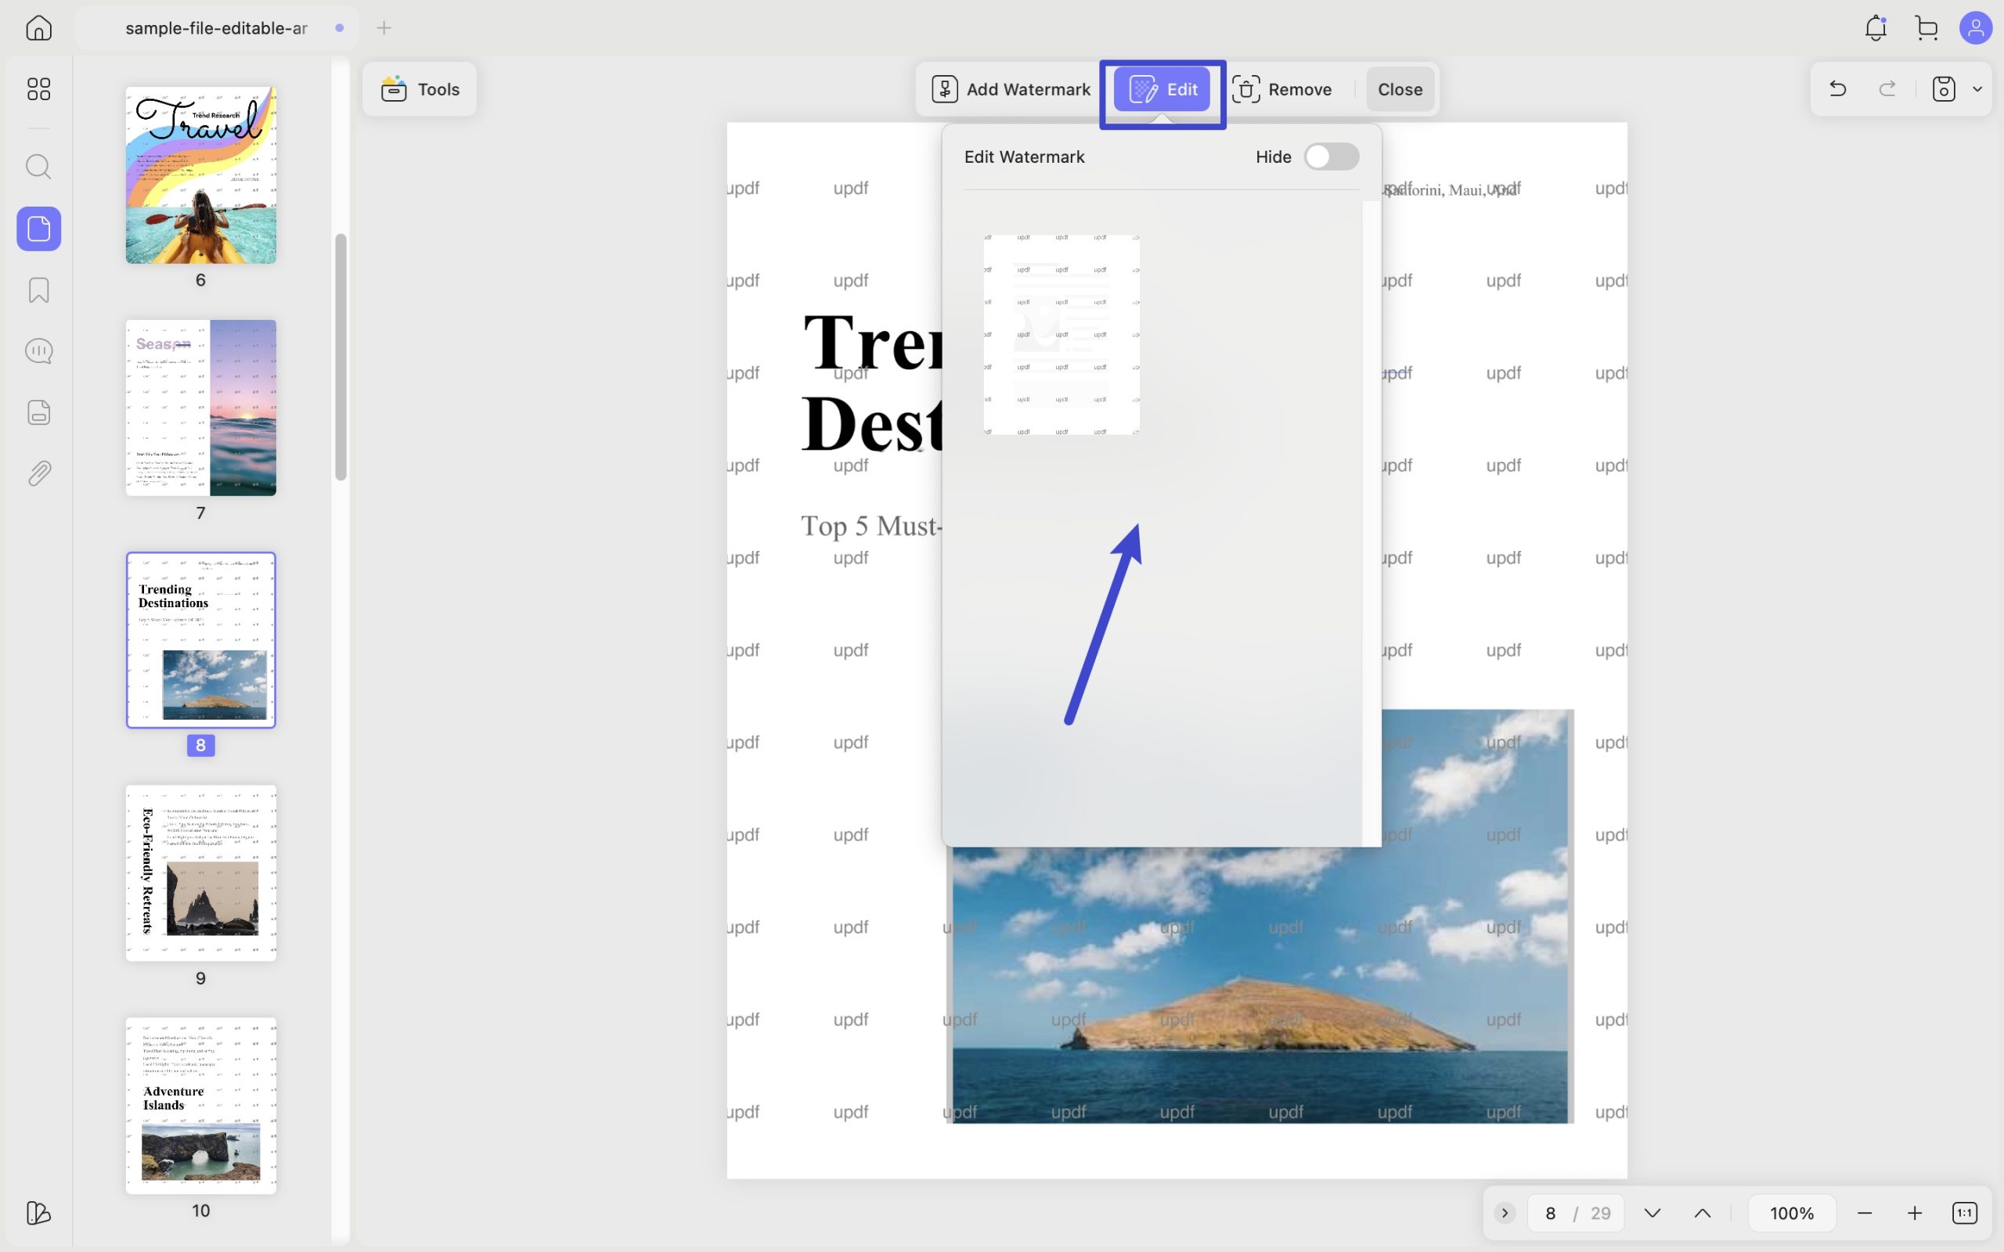Open page 9 Eco-Friendly Retreats thumbnail
2004x1252 pixels.
(201, 872)
